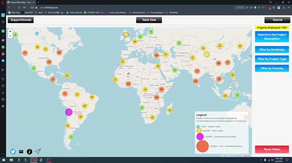292x163 pixels.
Task: Expand Filter by Database options
Action: (x=272, y=50)
